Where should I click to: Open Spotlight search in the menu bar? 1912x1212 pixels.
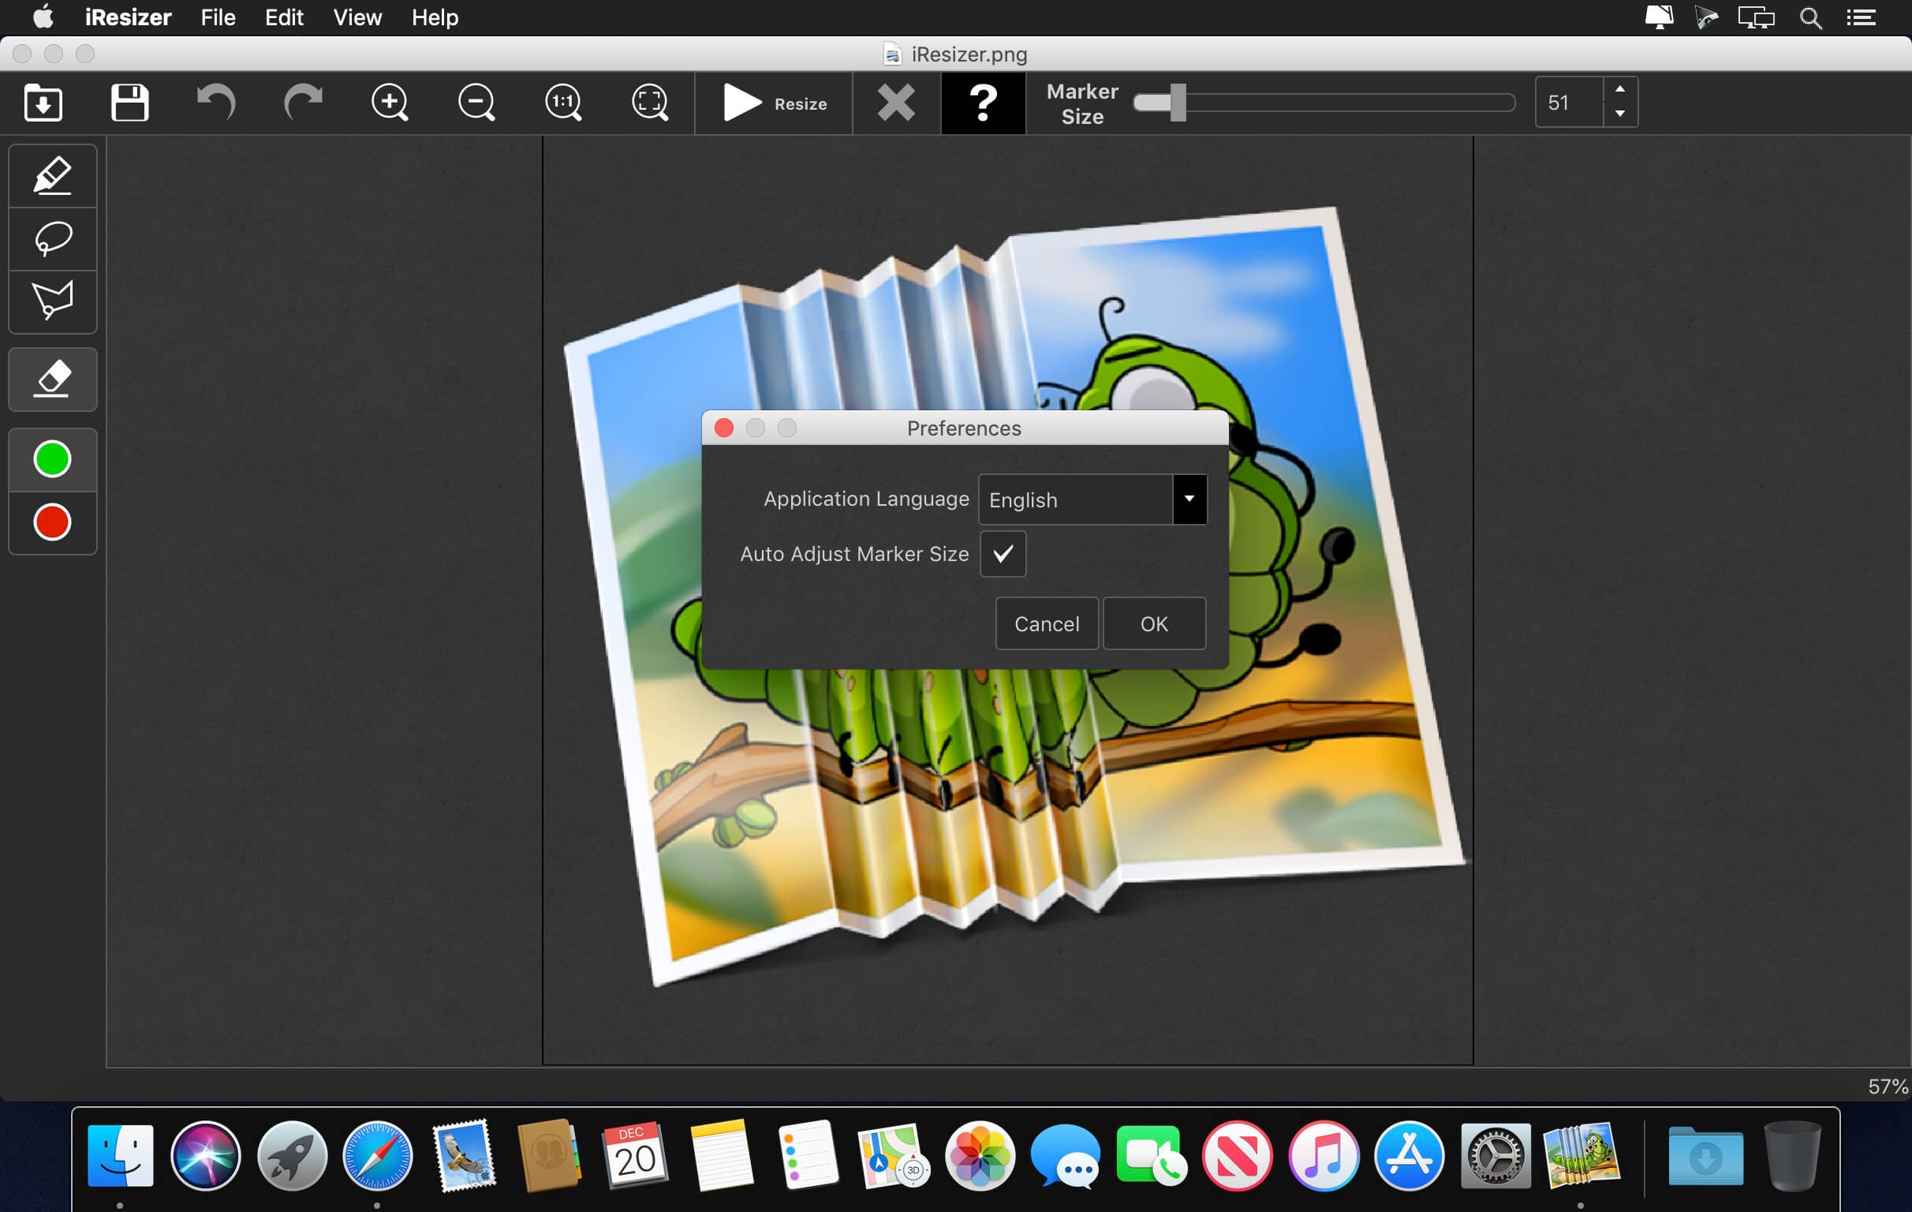(1810, 17)
